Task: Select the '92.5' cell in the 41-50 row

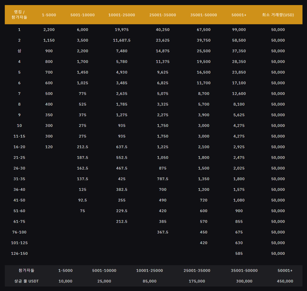Action: [82, 200]
